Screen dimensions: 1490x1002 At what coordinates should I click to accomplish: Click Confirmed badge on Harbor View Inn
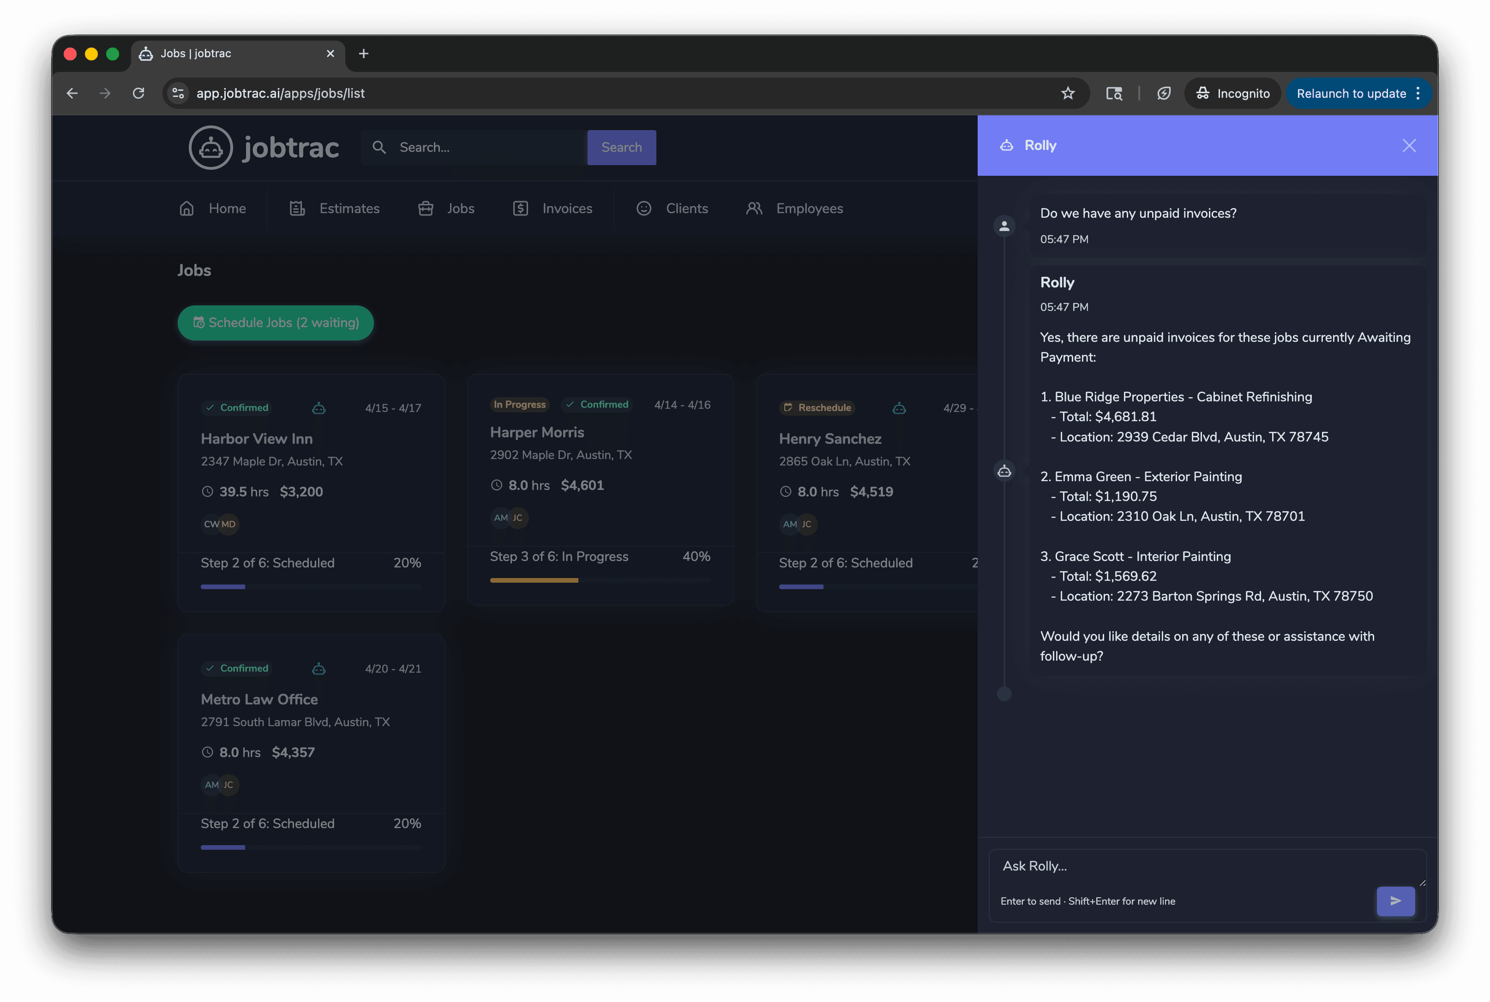pyautogui.click(x=236, y=408)
